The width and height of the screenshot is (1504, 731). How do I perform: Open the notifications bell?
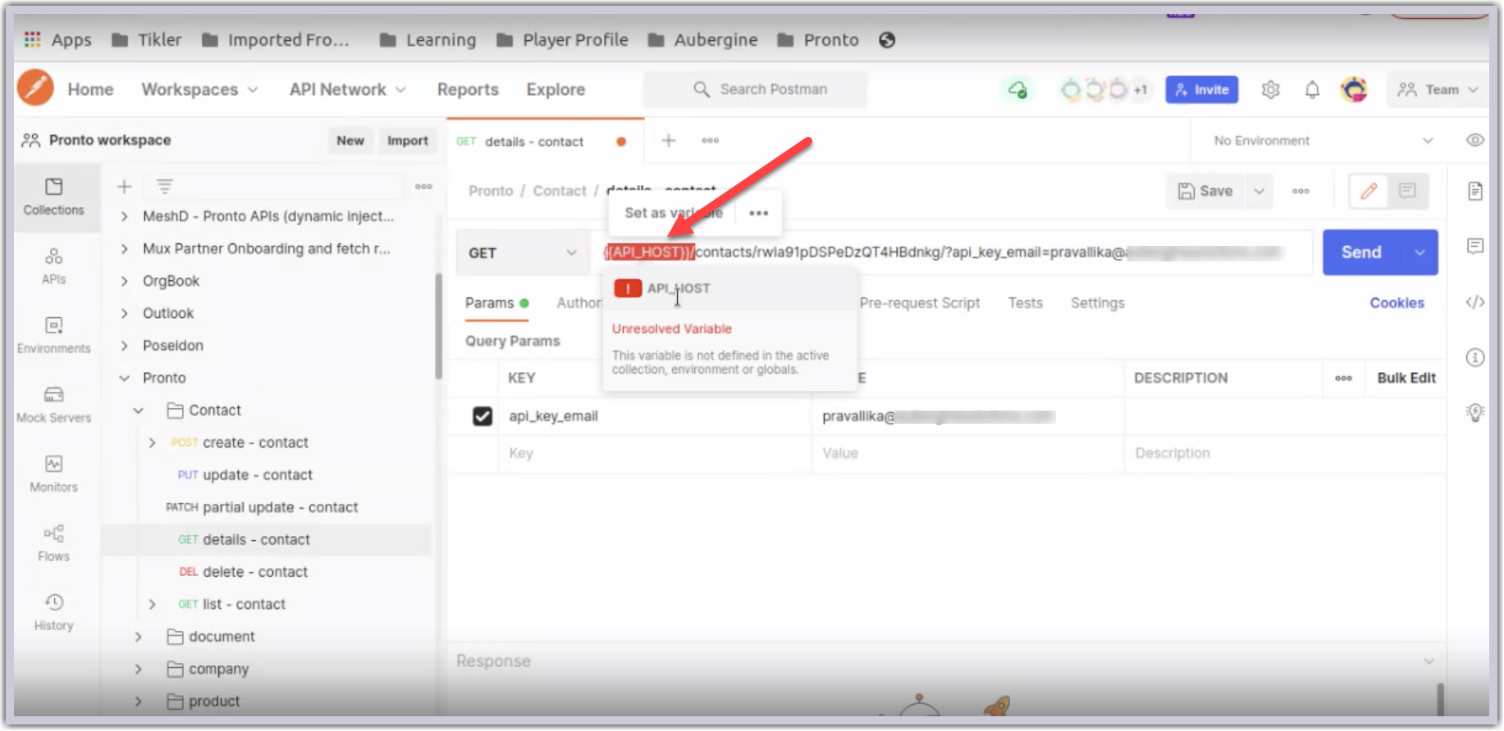click(1312, 89)
